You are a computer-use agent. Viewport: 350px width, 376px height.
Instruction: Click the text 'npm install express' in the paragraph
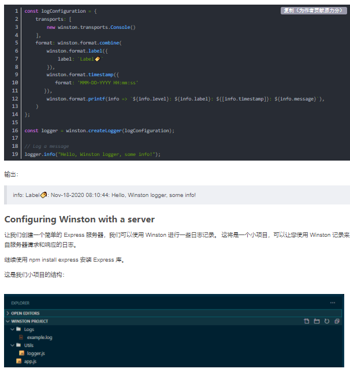coord(54,260)
